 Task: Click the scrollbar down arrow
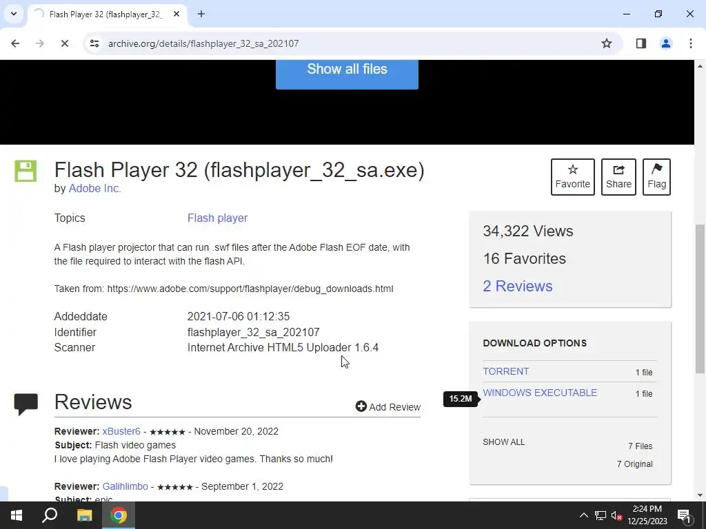click(700, 496)
